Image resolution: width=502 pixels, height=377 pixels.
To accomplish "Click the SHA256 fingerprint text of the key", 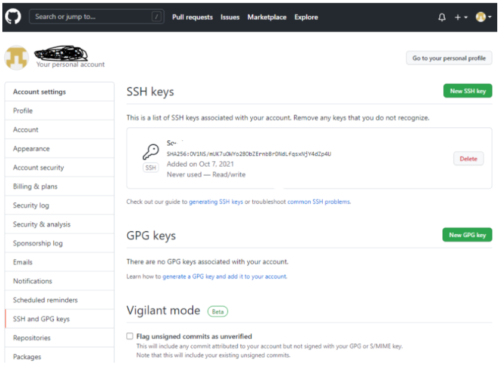I will pyautogui.click(x=249, y=154).
